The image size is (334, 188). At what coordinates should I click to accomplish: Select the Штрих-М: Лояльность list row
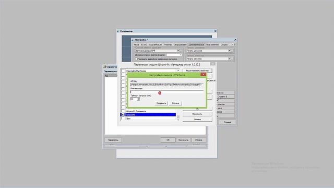pyautogui.click(x=150, y=111)
